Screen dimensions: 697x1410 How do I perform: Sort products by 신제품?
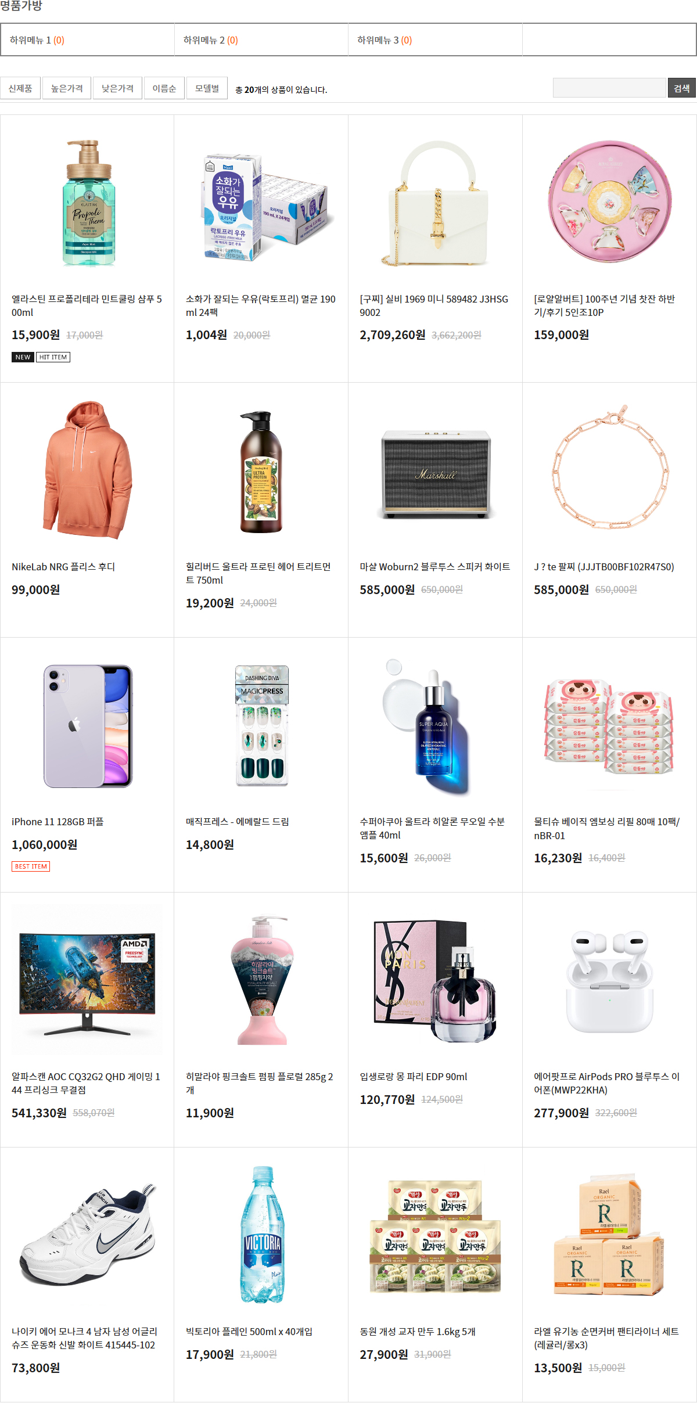[x=20, y=88]
